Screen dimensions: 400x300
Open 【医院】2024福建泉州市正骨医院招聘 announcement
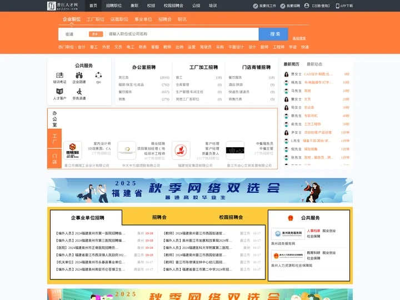click(87, 248)
